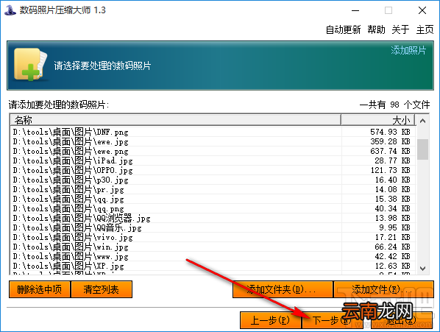Screen dimensions: 440x332
Task: Click the 9.95 KB size cell
Action: pos(394,227)
